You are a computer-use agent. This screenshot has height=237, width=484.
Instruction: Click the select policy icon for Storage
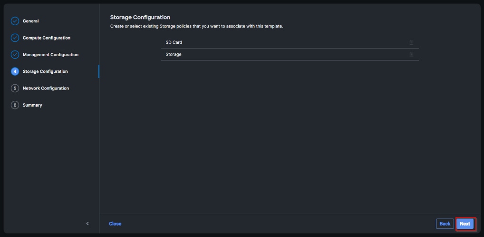point(411,54)
